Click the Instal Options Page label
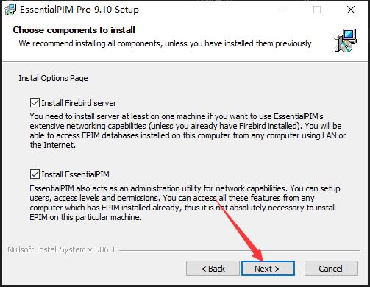The width and height of the screenshot is (370, 287). tap(53, 78)
